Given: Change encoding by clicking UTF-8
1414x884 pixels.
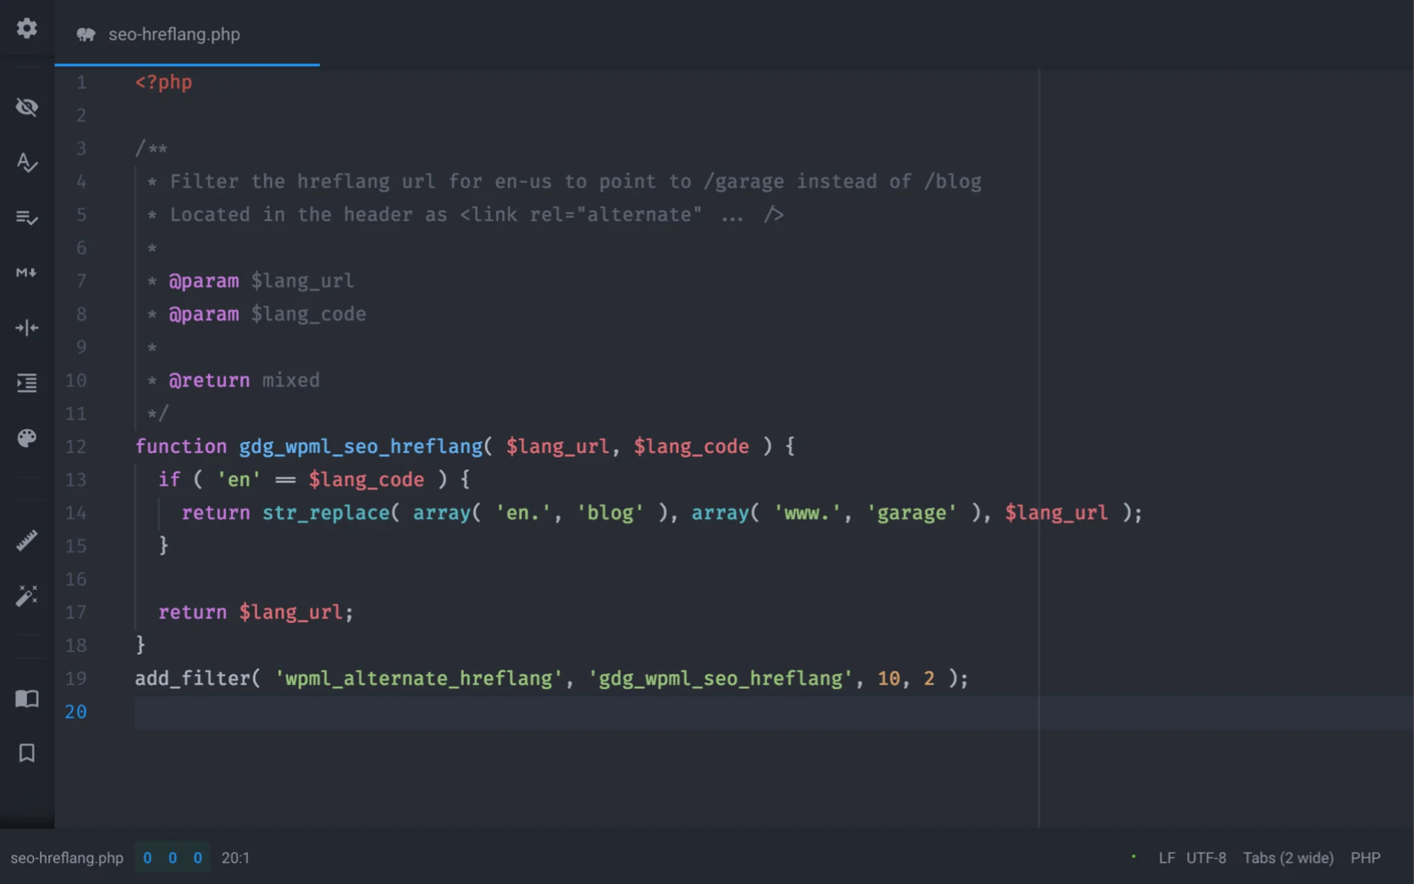Looking at the screenshot, I should point(1206,858).
